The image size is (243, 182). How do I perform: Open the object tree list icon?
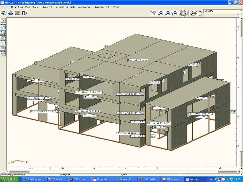pyautogui.click(x=154, y=13)
